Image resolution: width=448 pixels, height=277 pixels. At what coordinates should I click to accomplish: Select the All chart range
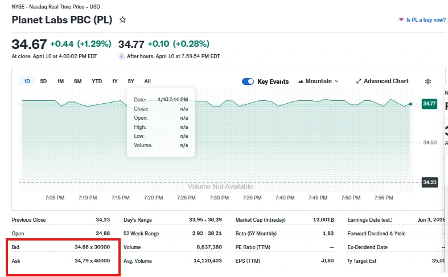(147, 82)
